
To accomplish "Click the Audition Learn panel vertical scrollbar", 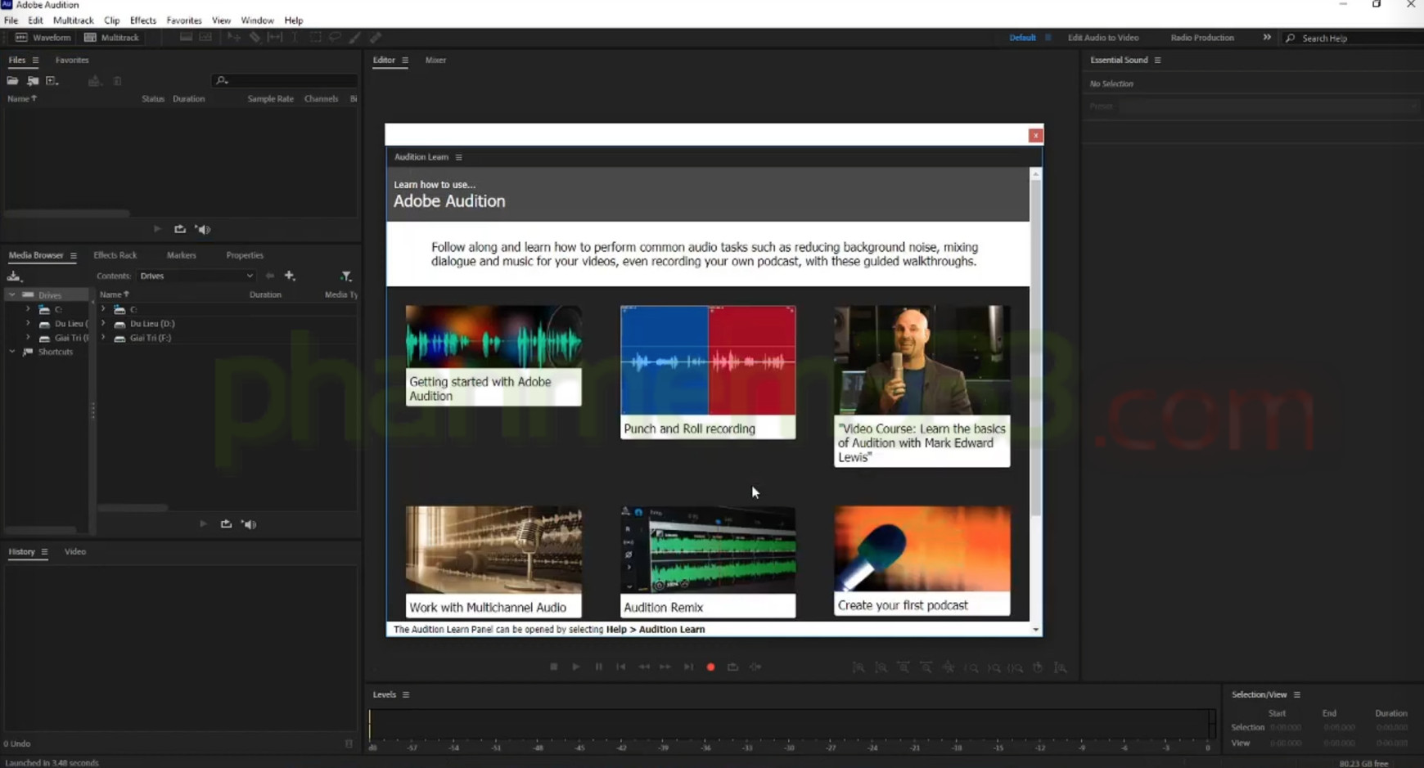I will pyautogui.click(x=1035, y=344).
